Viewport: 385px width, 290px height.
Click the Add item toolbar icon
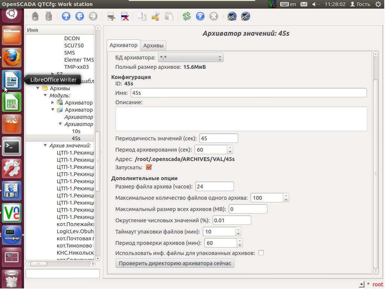111,16
